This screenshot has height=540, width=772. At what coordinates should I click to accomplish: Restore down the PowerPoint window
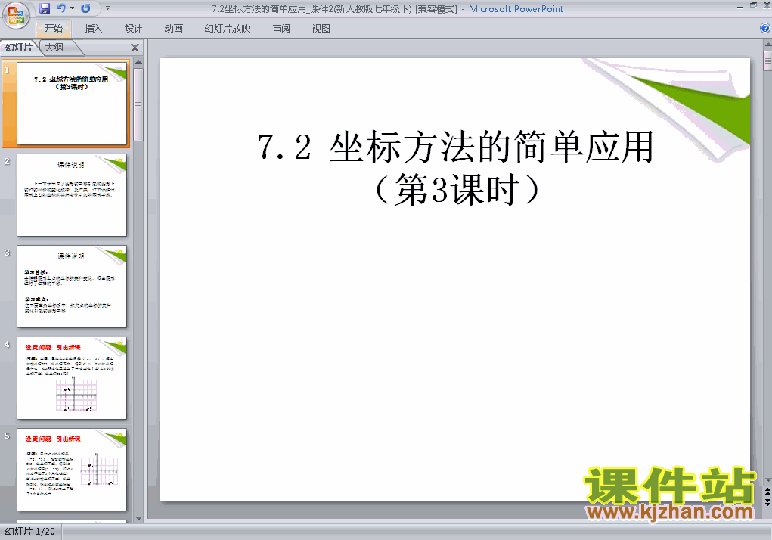(753, 5)
